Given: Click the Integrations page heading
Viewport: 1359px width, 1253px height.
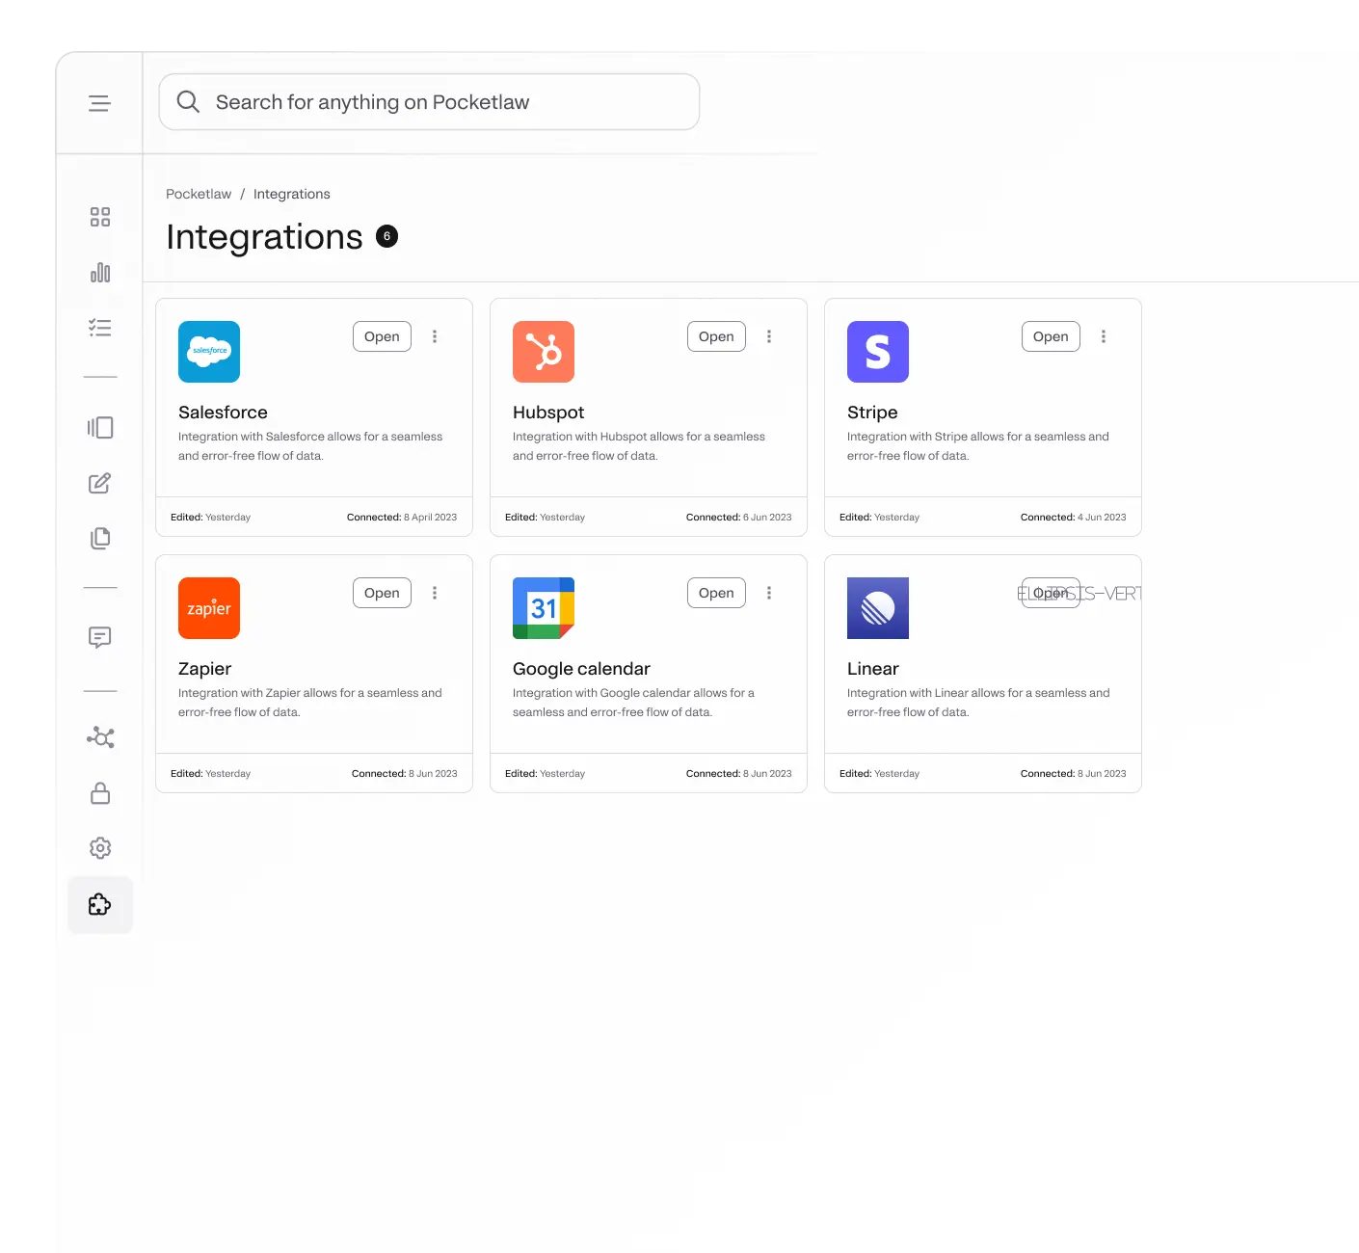Looking at the screenshot, I should [264, 237].
